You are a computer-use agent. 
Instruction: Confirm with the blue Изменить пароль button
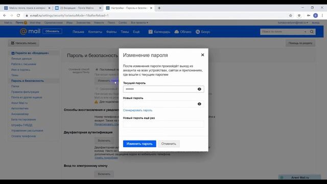coord(139,144)
